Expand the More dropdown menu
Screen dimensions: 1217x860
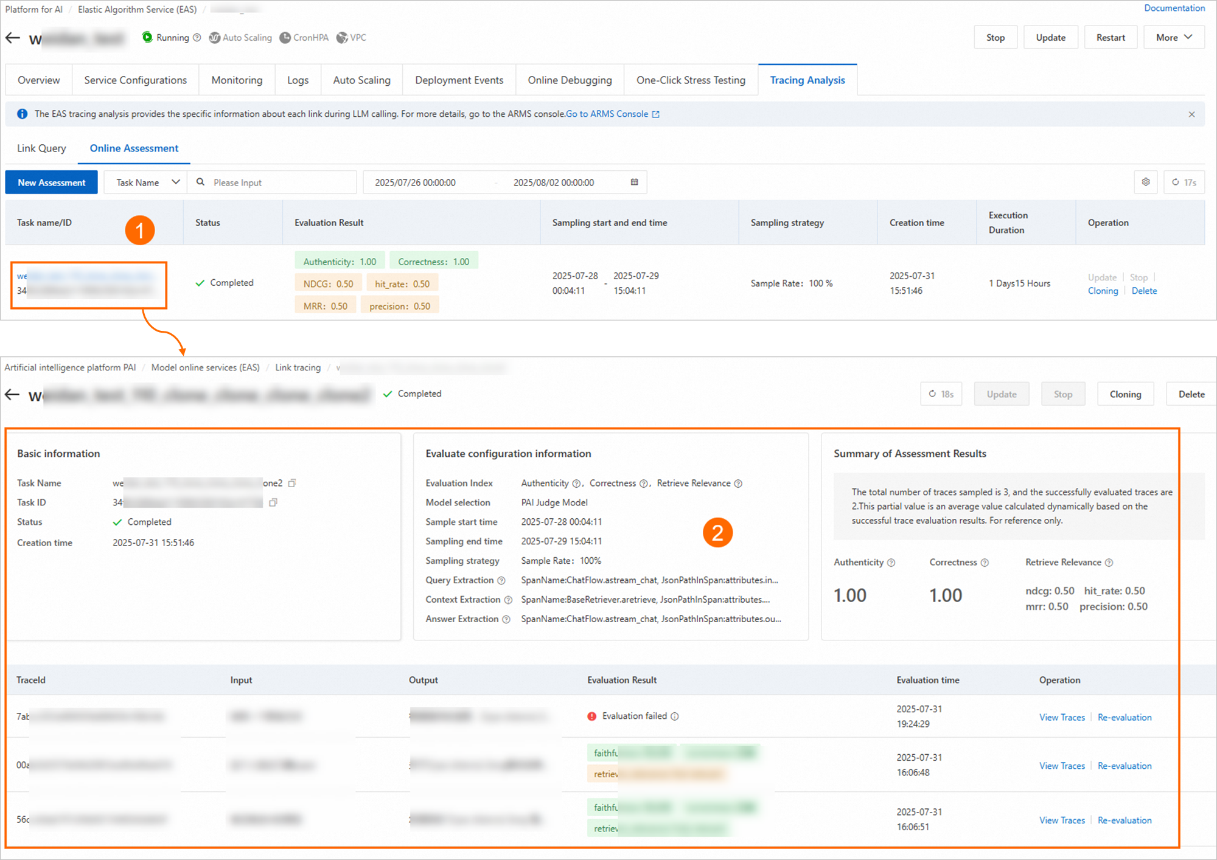click(1174, 38)
